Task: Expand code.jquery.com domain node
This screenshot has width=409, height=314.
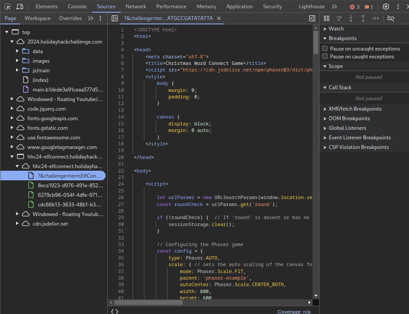Action: click(12, 109)
